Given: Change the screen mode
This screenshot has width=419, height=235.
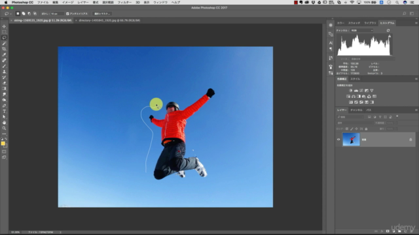Looking at the screenshot, I should 4,157.
